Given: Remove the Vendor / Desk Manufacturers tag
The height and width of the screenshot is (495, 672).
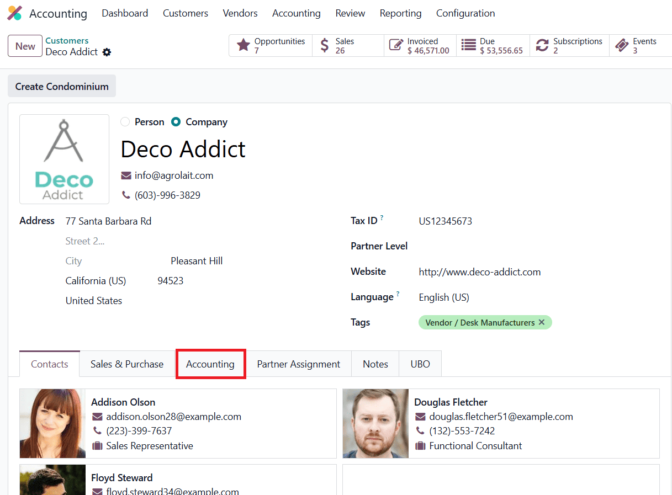Looking at the screenshot, I should point(542,322).
